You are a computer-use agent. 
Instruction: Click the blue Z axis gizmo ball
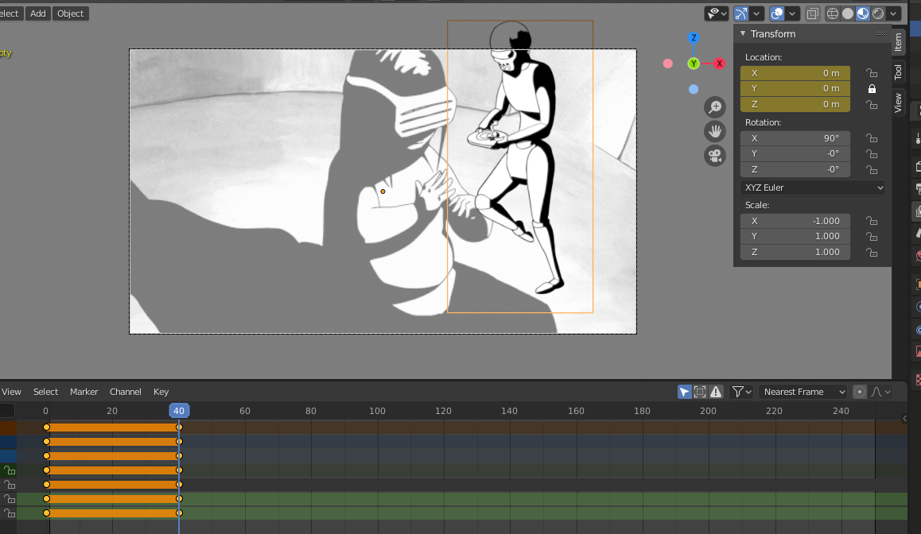tap(694, 37)
